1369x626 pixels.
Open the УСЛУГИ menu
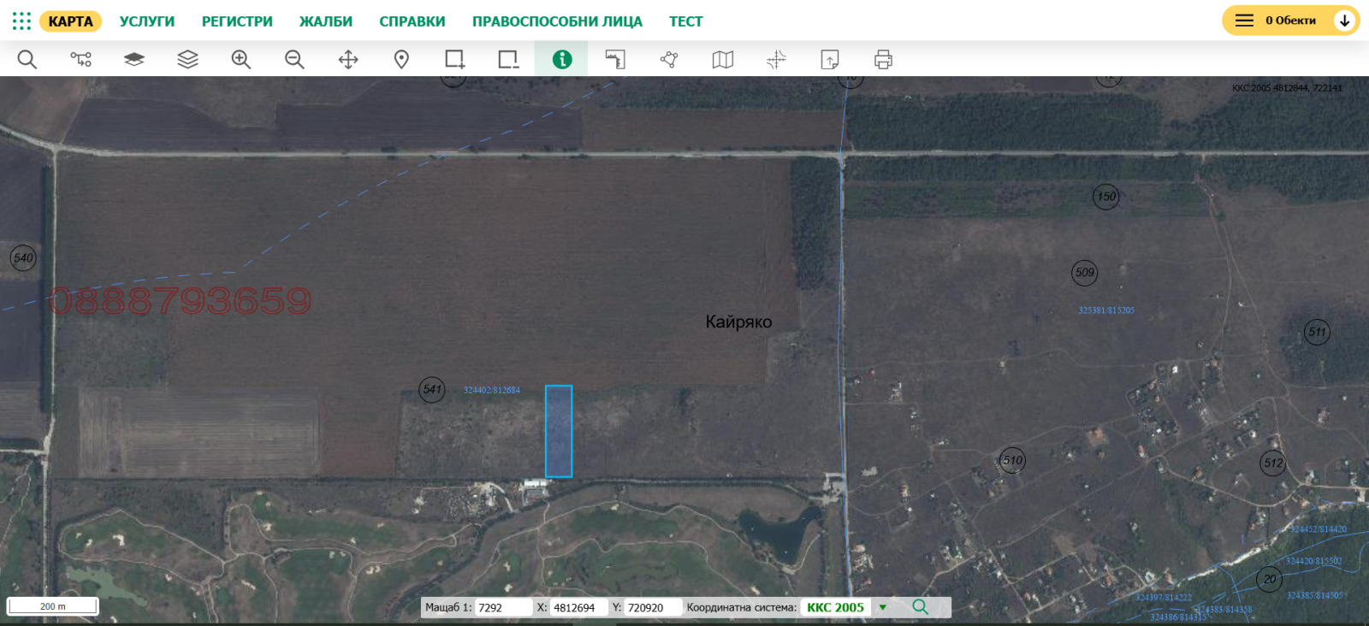(x=147, y=21)
